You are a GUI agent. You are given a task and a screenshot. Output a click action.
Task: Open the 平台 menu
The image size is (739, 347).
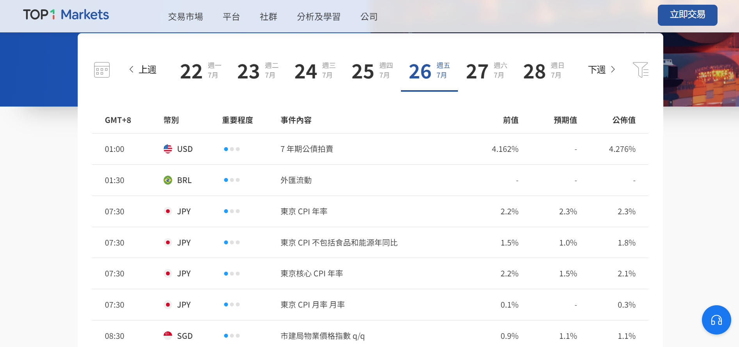231,17
